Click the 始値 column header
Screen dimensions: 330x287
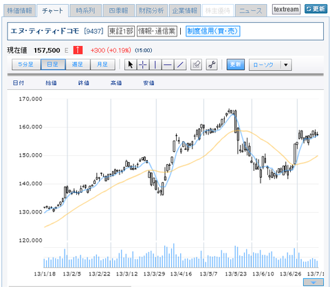[51, 83]
